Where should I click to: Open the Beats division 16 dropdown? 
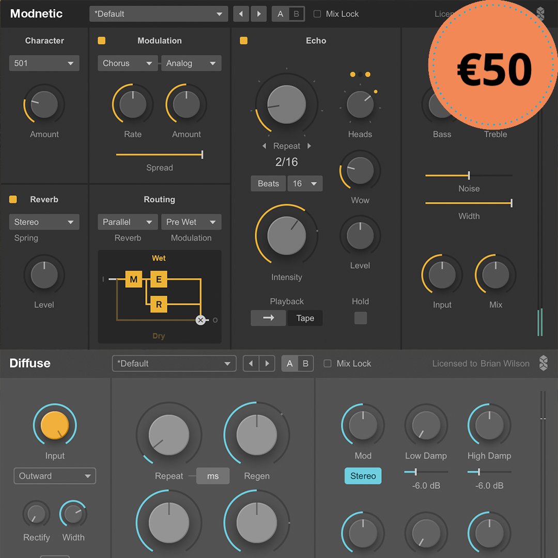coord(305,183)
